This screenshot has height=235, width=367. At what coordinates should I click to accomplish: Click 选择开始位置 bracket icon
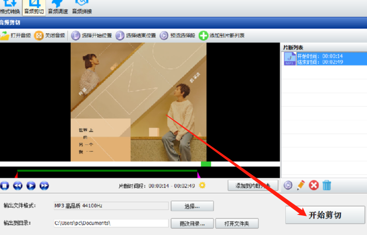tap(75, 36)
